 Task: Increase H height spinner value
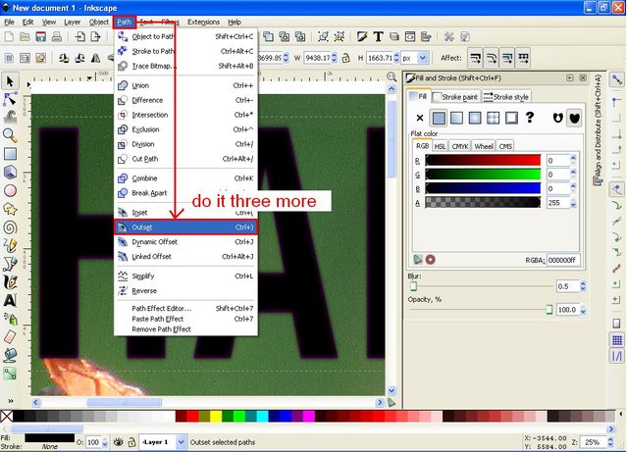[x=396, y=55]
